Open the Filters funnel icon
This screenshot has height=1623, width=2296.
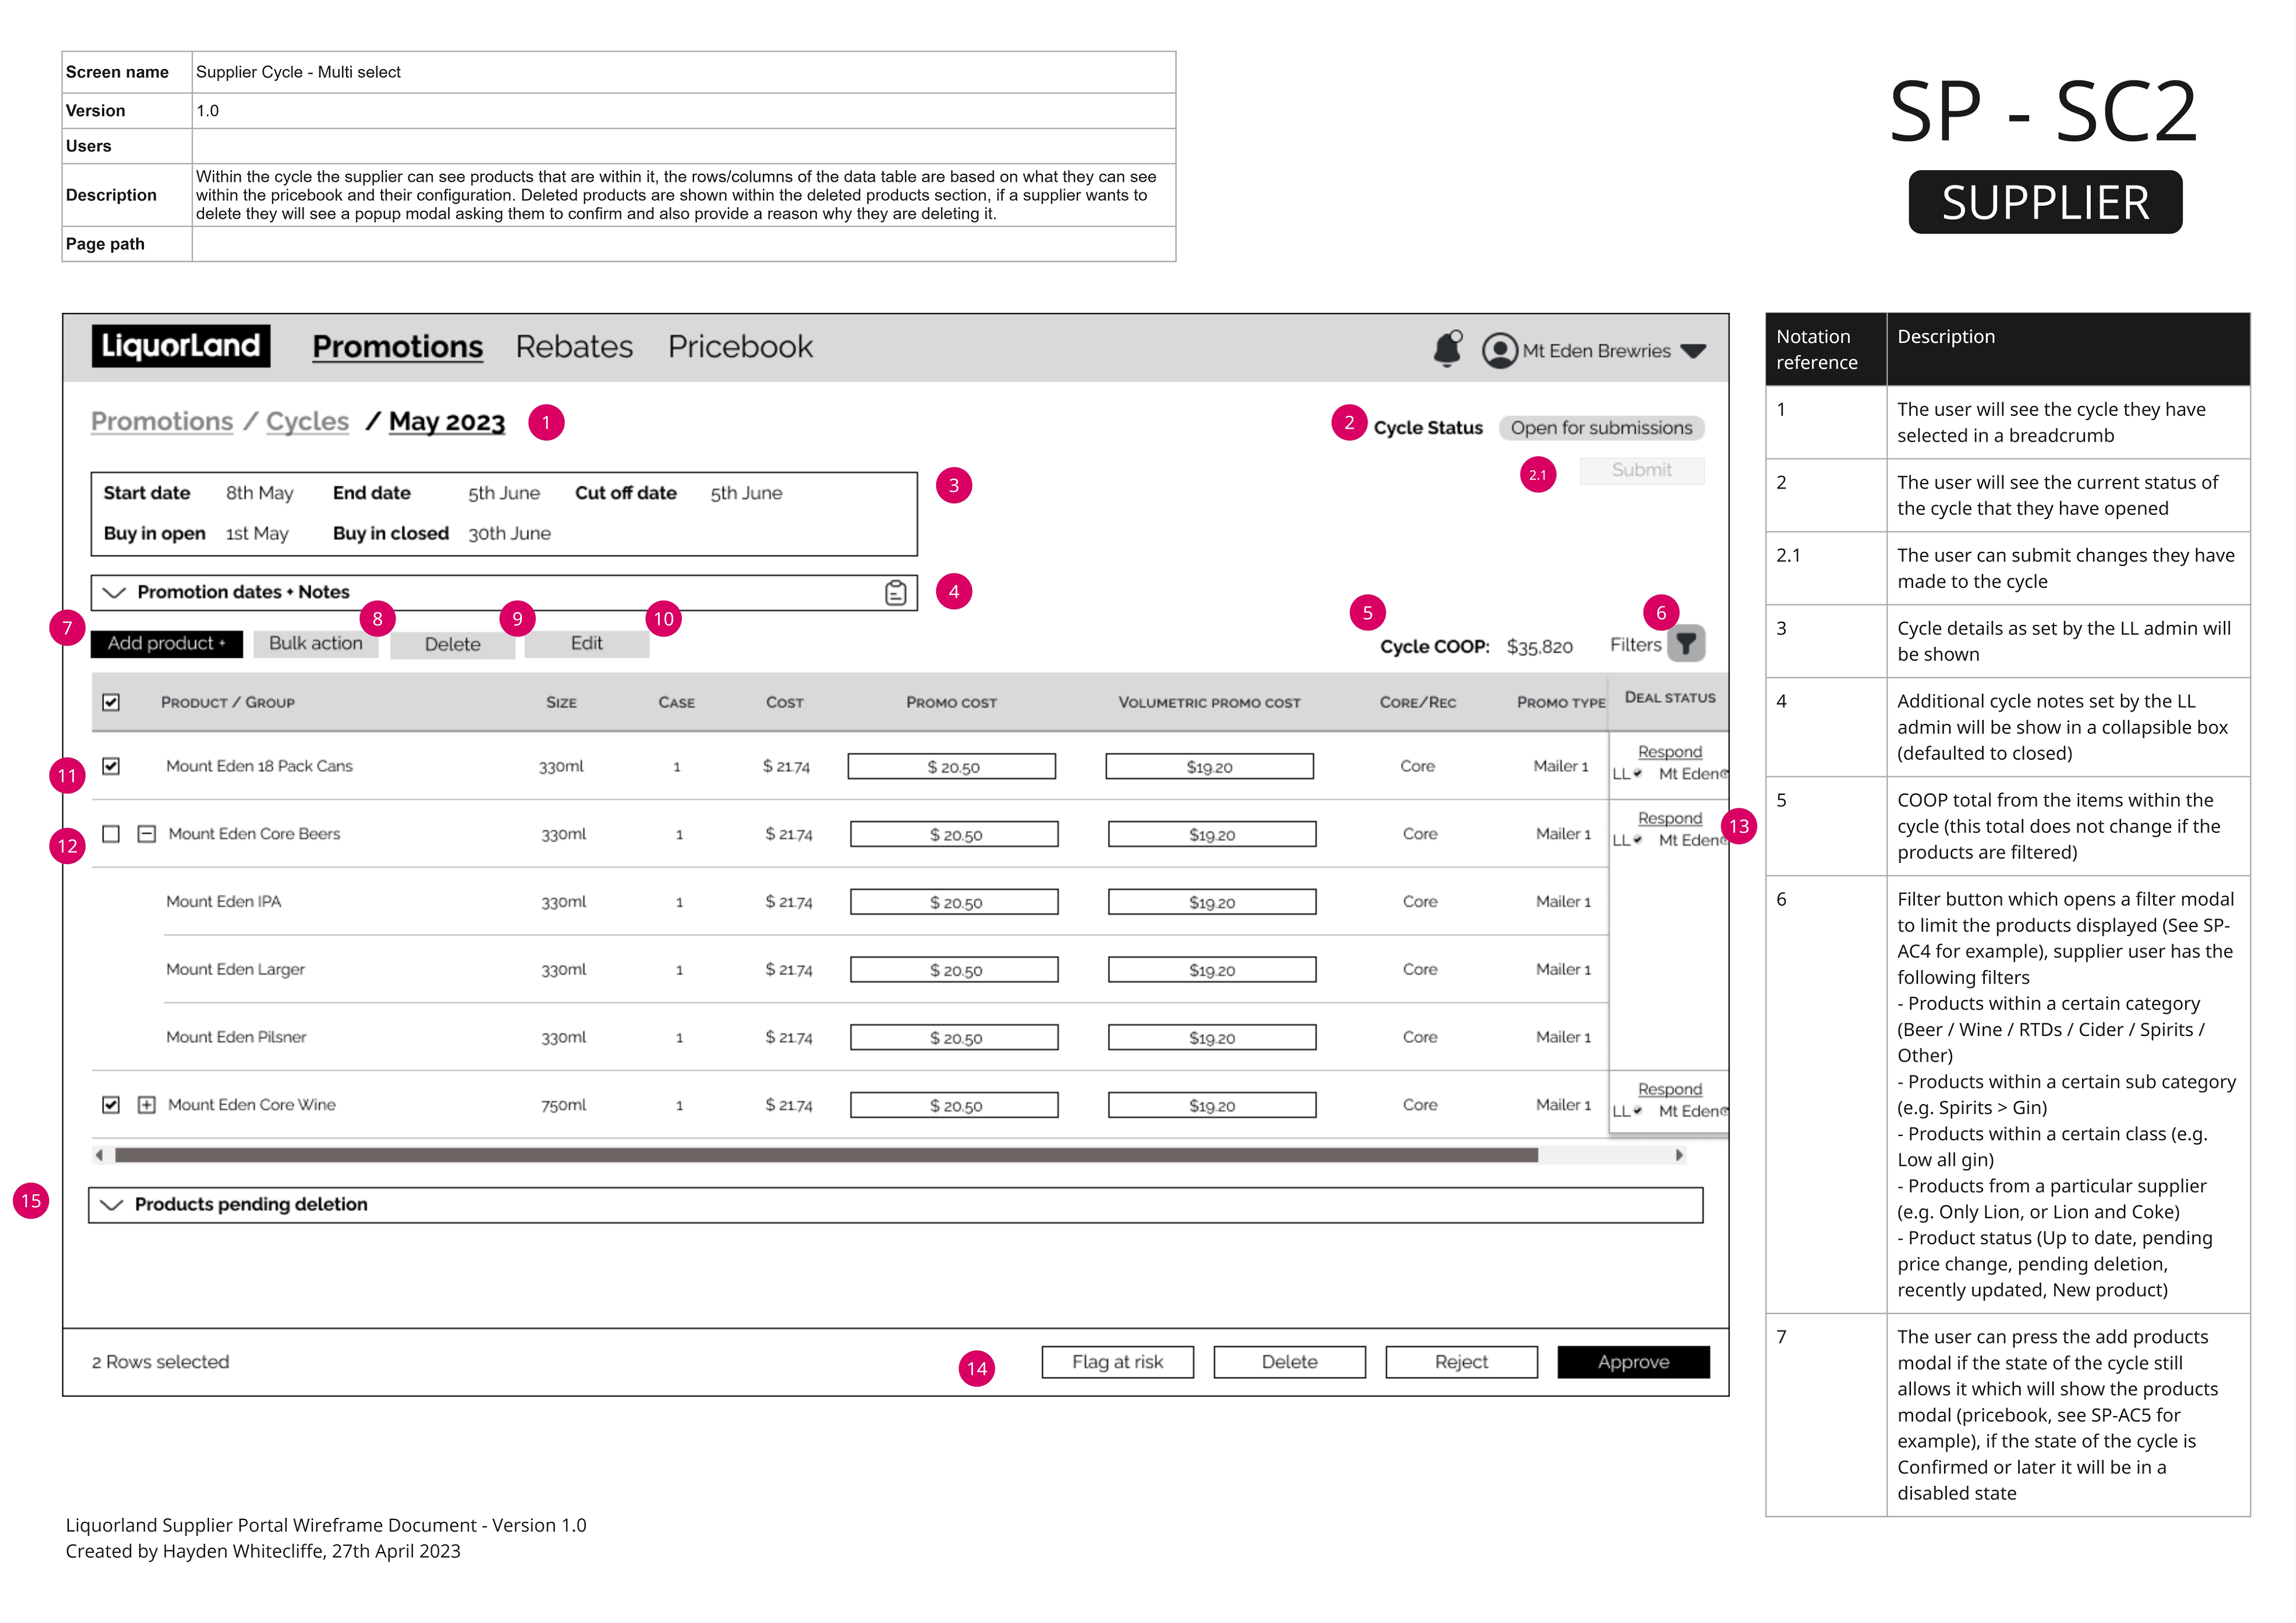pyautogui.click(x=1686, y=644)
